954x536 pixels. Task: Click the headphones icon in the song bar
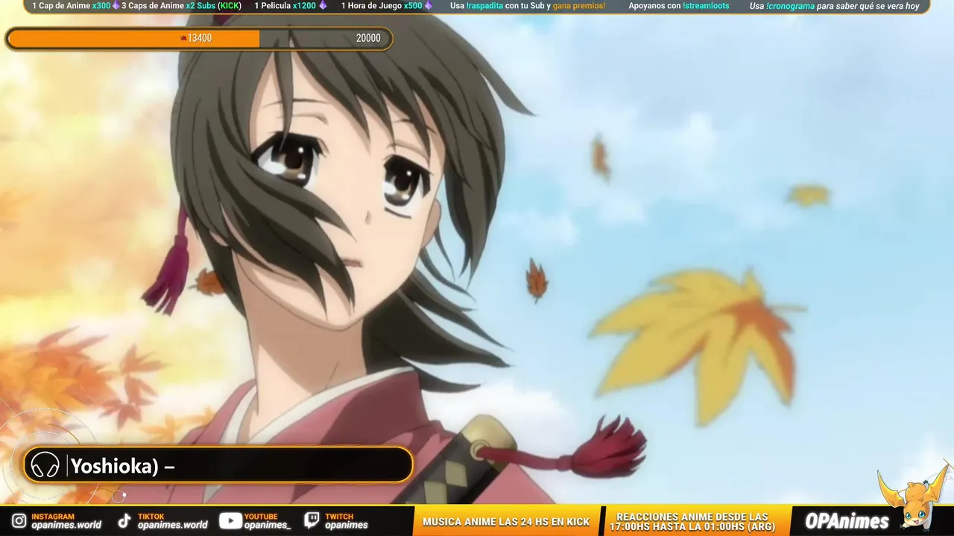coord(45,465)
